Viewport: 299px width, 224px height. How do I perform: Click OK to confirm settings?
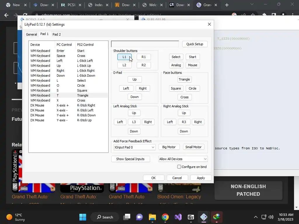click(154, 178)
